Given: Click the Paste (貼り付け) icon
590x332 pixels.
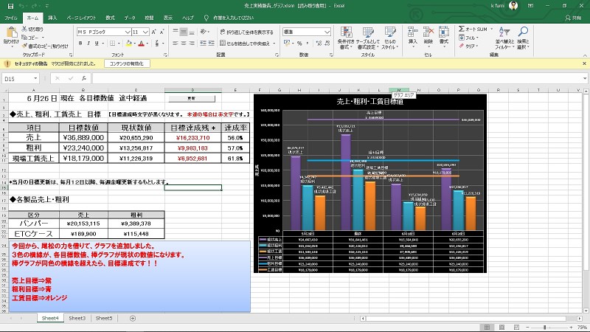Looking at the screenshot, I should click(10, 34).
